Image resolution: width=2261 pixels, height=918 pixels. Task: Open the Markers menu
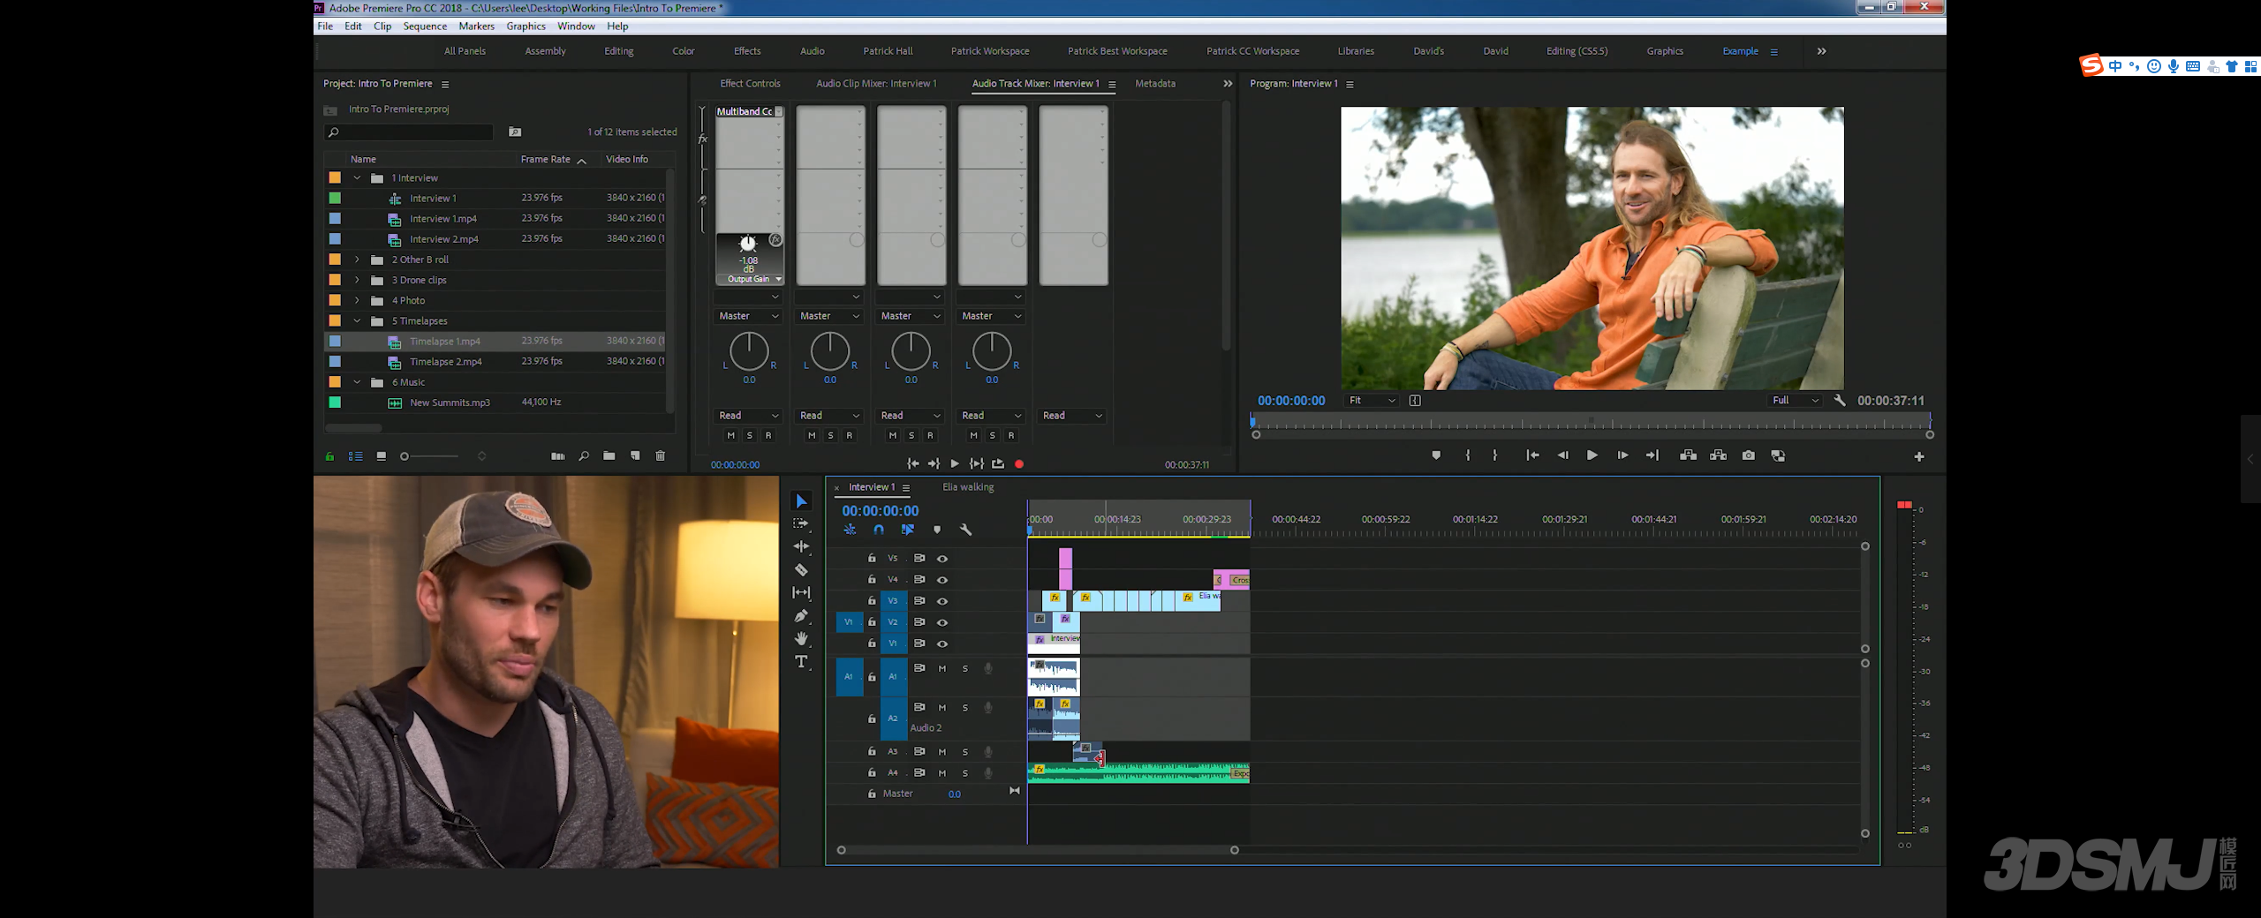coord(476,26)
